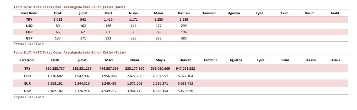Select the EUR Haziran amount 5.691.713

[185, 83]
